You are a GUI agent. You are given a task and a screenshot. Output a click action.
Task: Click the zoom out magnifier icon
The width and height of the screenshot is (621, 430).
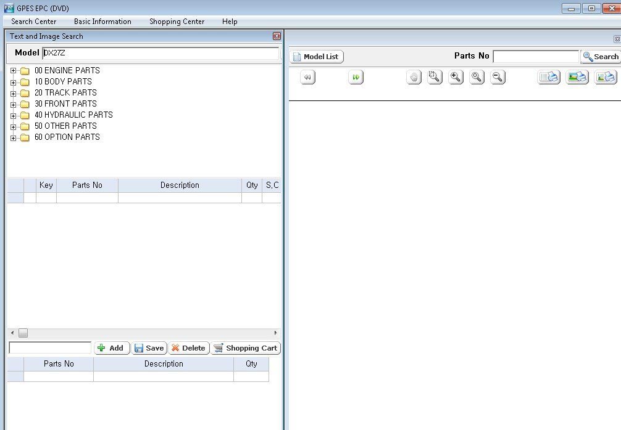[498, 77]
